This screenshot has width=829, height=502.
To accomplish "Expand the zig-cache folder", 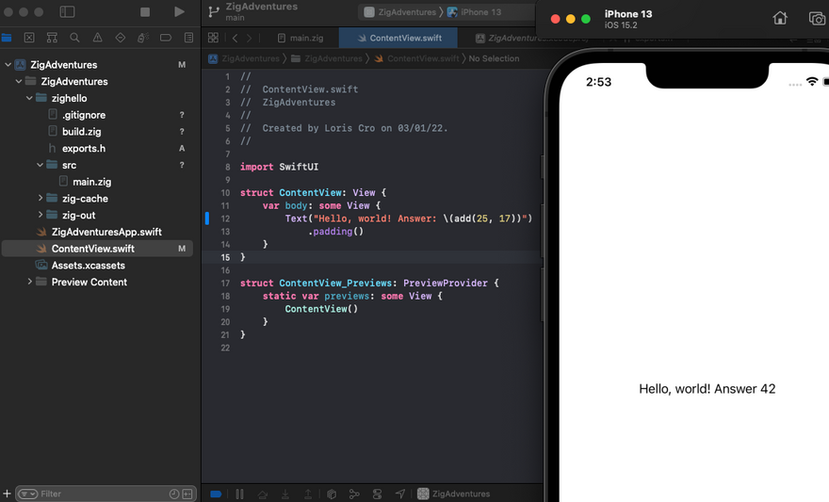I will tap(41, 199).
